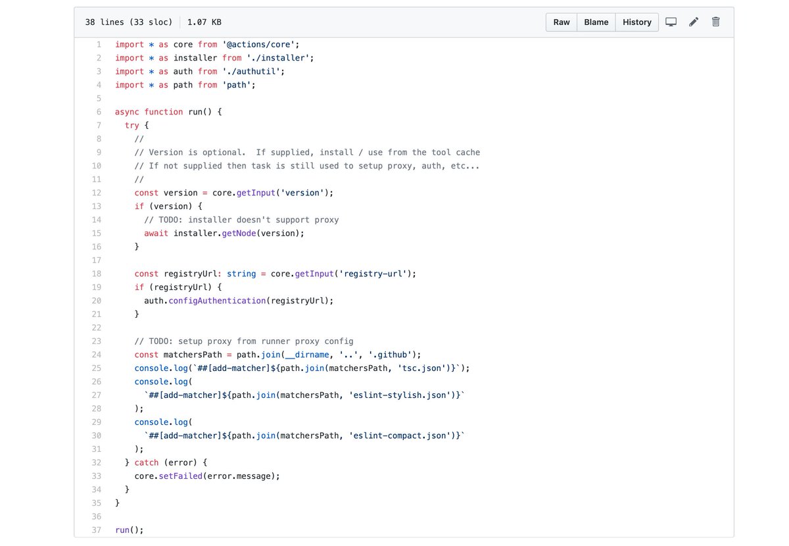Click the 'eslint-compact.json' template string line
The width and height of the screenshot is (789, 546).
304,435
